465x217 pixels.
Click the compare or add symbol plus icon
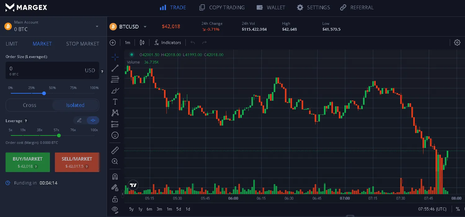click(x=113, y=42)
